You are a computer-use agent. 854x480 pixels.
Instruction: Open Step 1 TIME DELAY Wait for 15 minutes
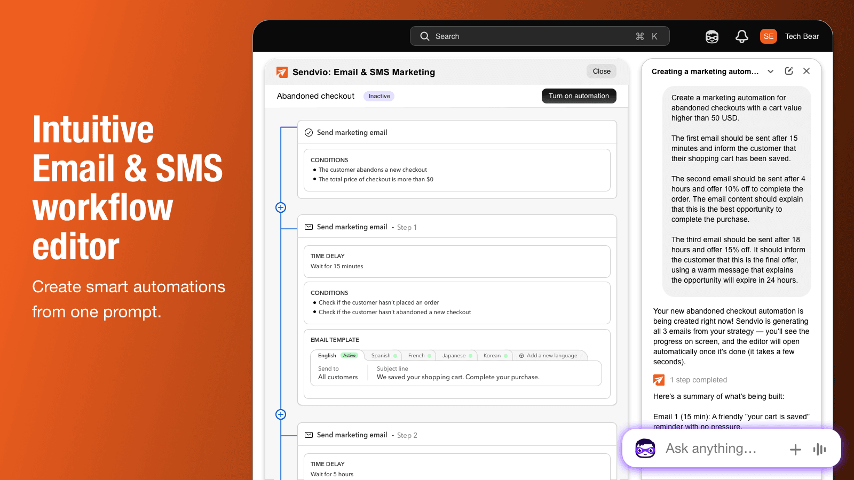point(457,261)
